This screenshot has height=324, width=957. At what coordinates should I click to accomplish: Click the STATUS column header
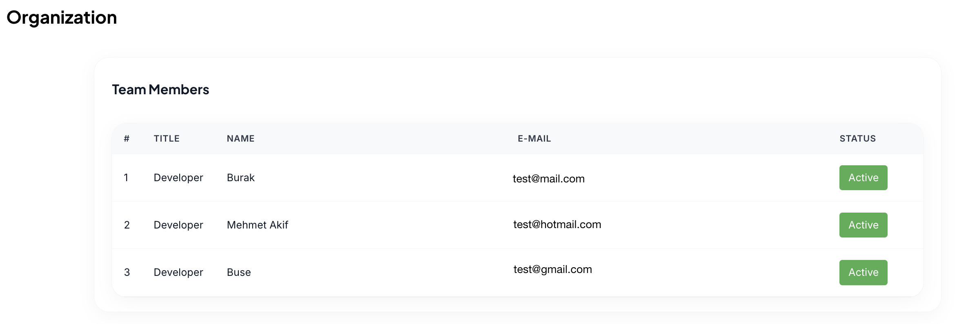pyautogui.click(x=857, y=138)
